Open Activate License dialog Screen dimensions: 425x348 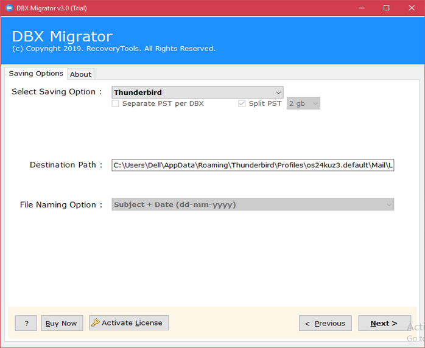tap(129, 323)
